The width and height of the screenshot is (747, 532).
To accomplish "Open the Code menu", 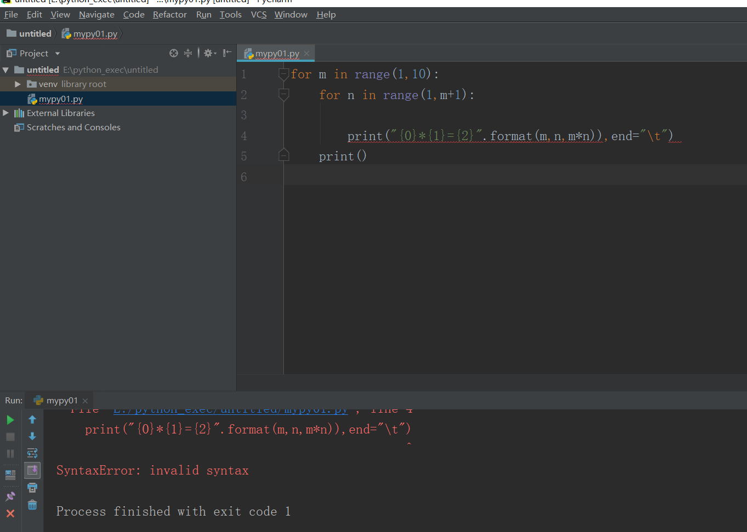I will pyautogui.click(x=134, y=14).
